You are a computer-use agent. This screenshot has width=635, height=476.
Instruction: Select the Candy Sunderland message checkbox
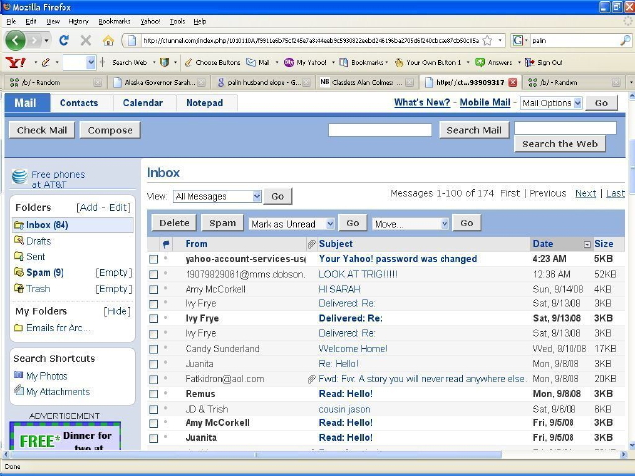click(153, 349)
